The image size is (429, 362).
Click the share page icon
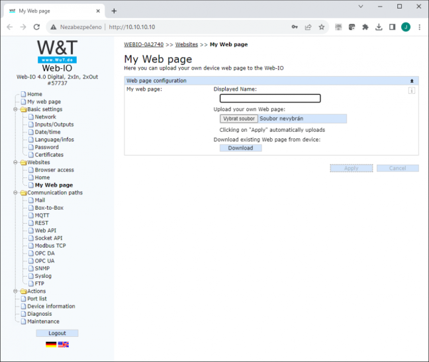(308, 27)
